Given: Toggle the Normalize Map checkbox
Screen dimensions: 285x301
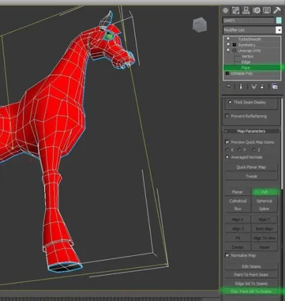Looking at the screenshot, I should click(x=227, y=255).
